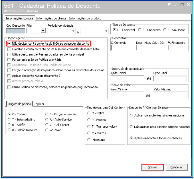The height and width of the screenshot is (179, 194).
Task: Maximize the Cadastrar Política de Desconto window
Action: coord(182,5)
